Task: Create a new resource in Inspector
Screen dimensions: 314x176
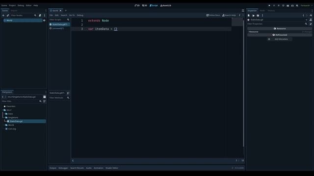Action: tap(249, 15)
